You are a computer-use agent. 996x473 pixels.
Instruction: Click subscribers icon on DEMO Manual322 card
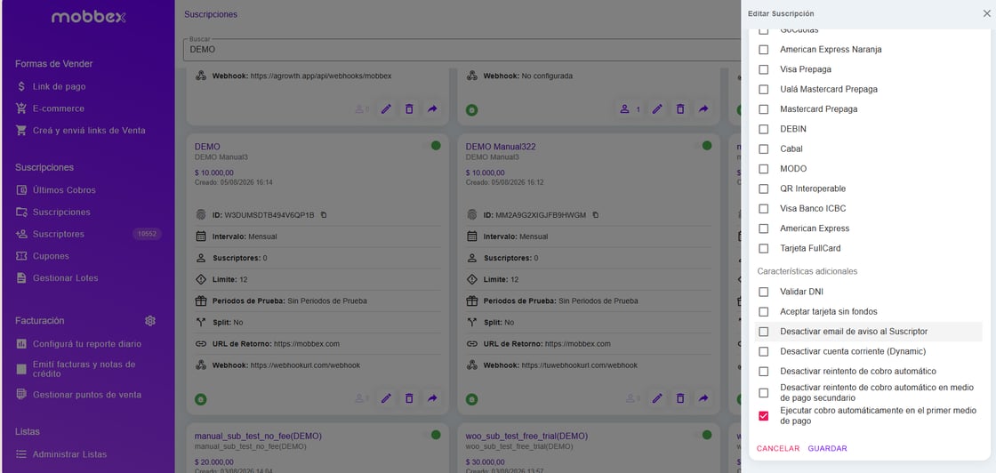632,398
